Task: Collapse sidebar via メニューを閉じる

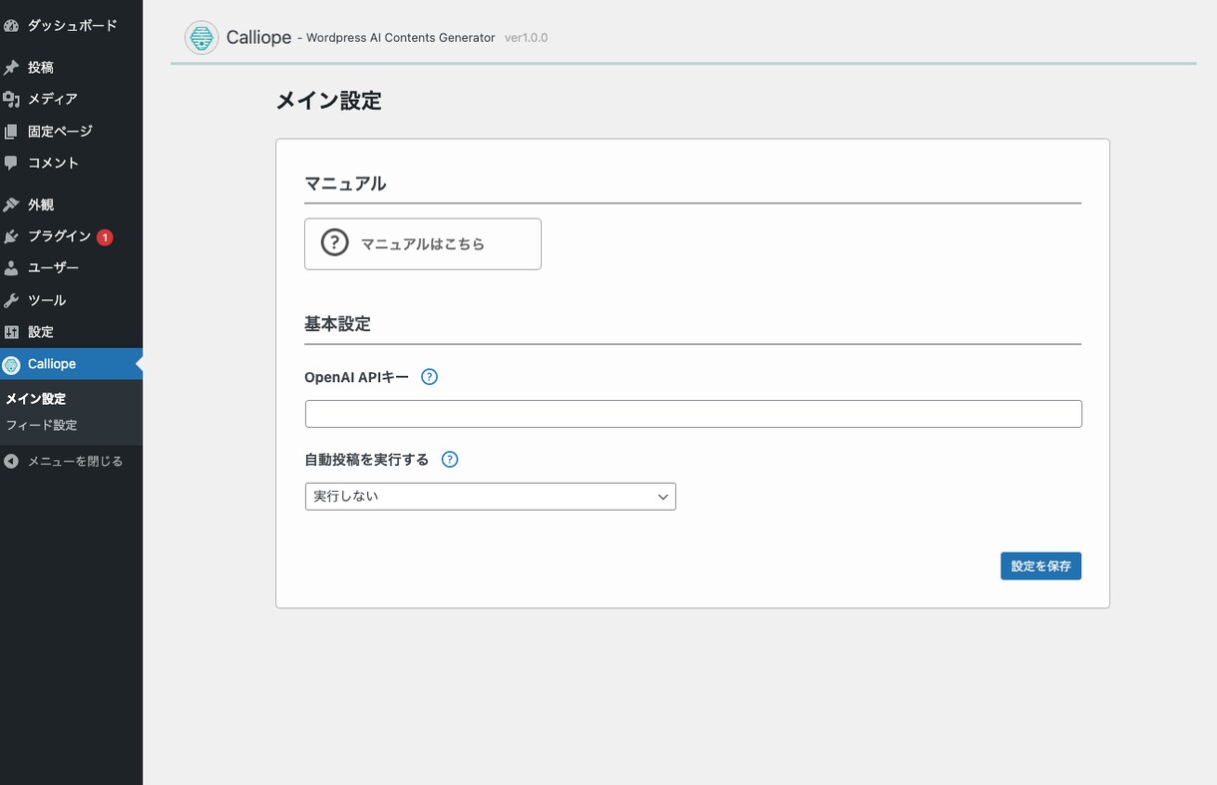Action: point(71,461)
